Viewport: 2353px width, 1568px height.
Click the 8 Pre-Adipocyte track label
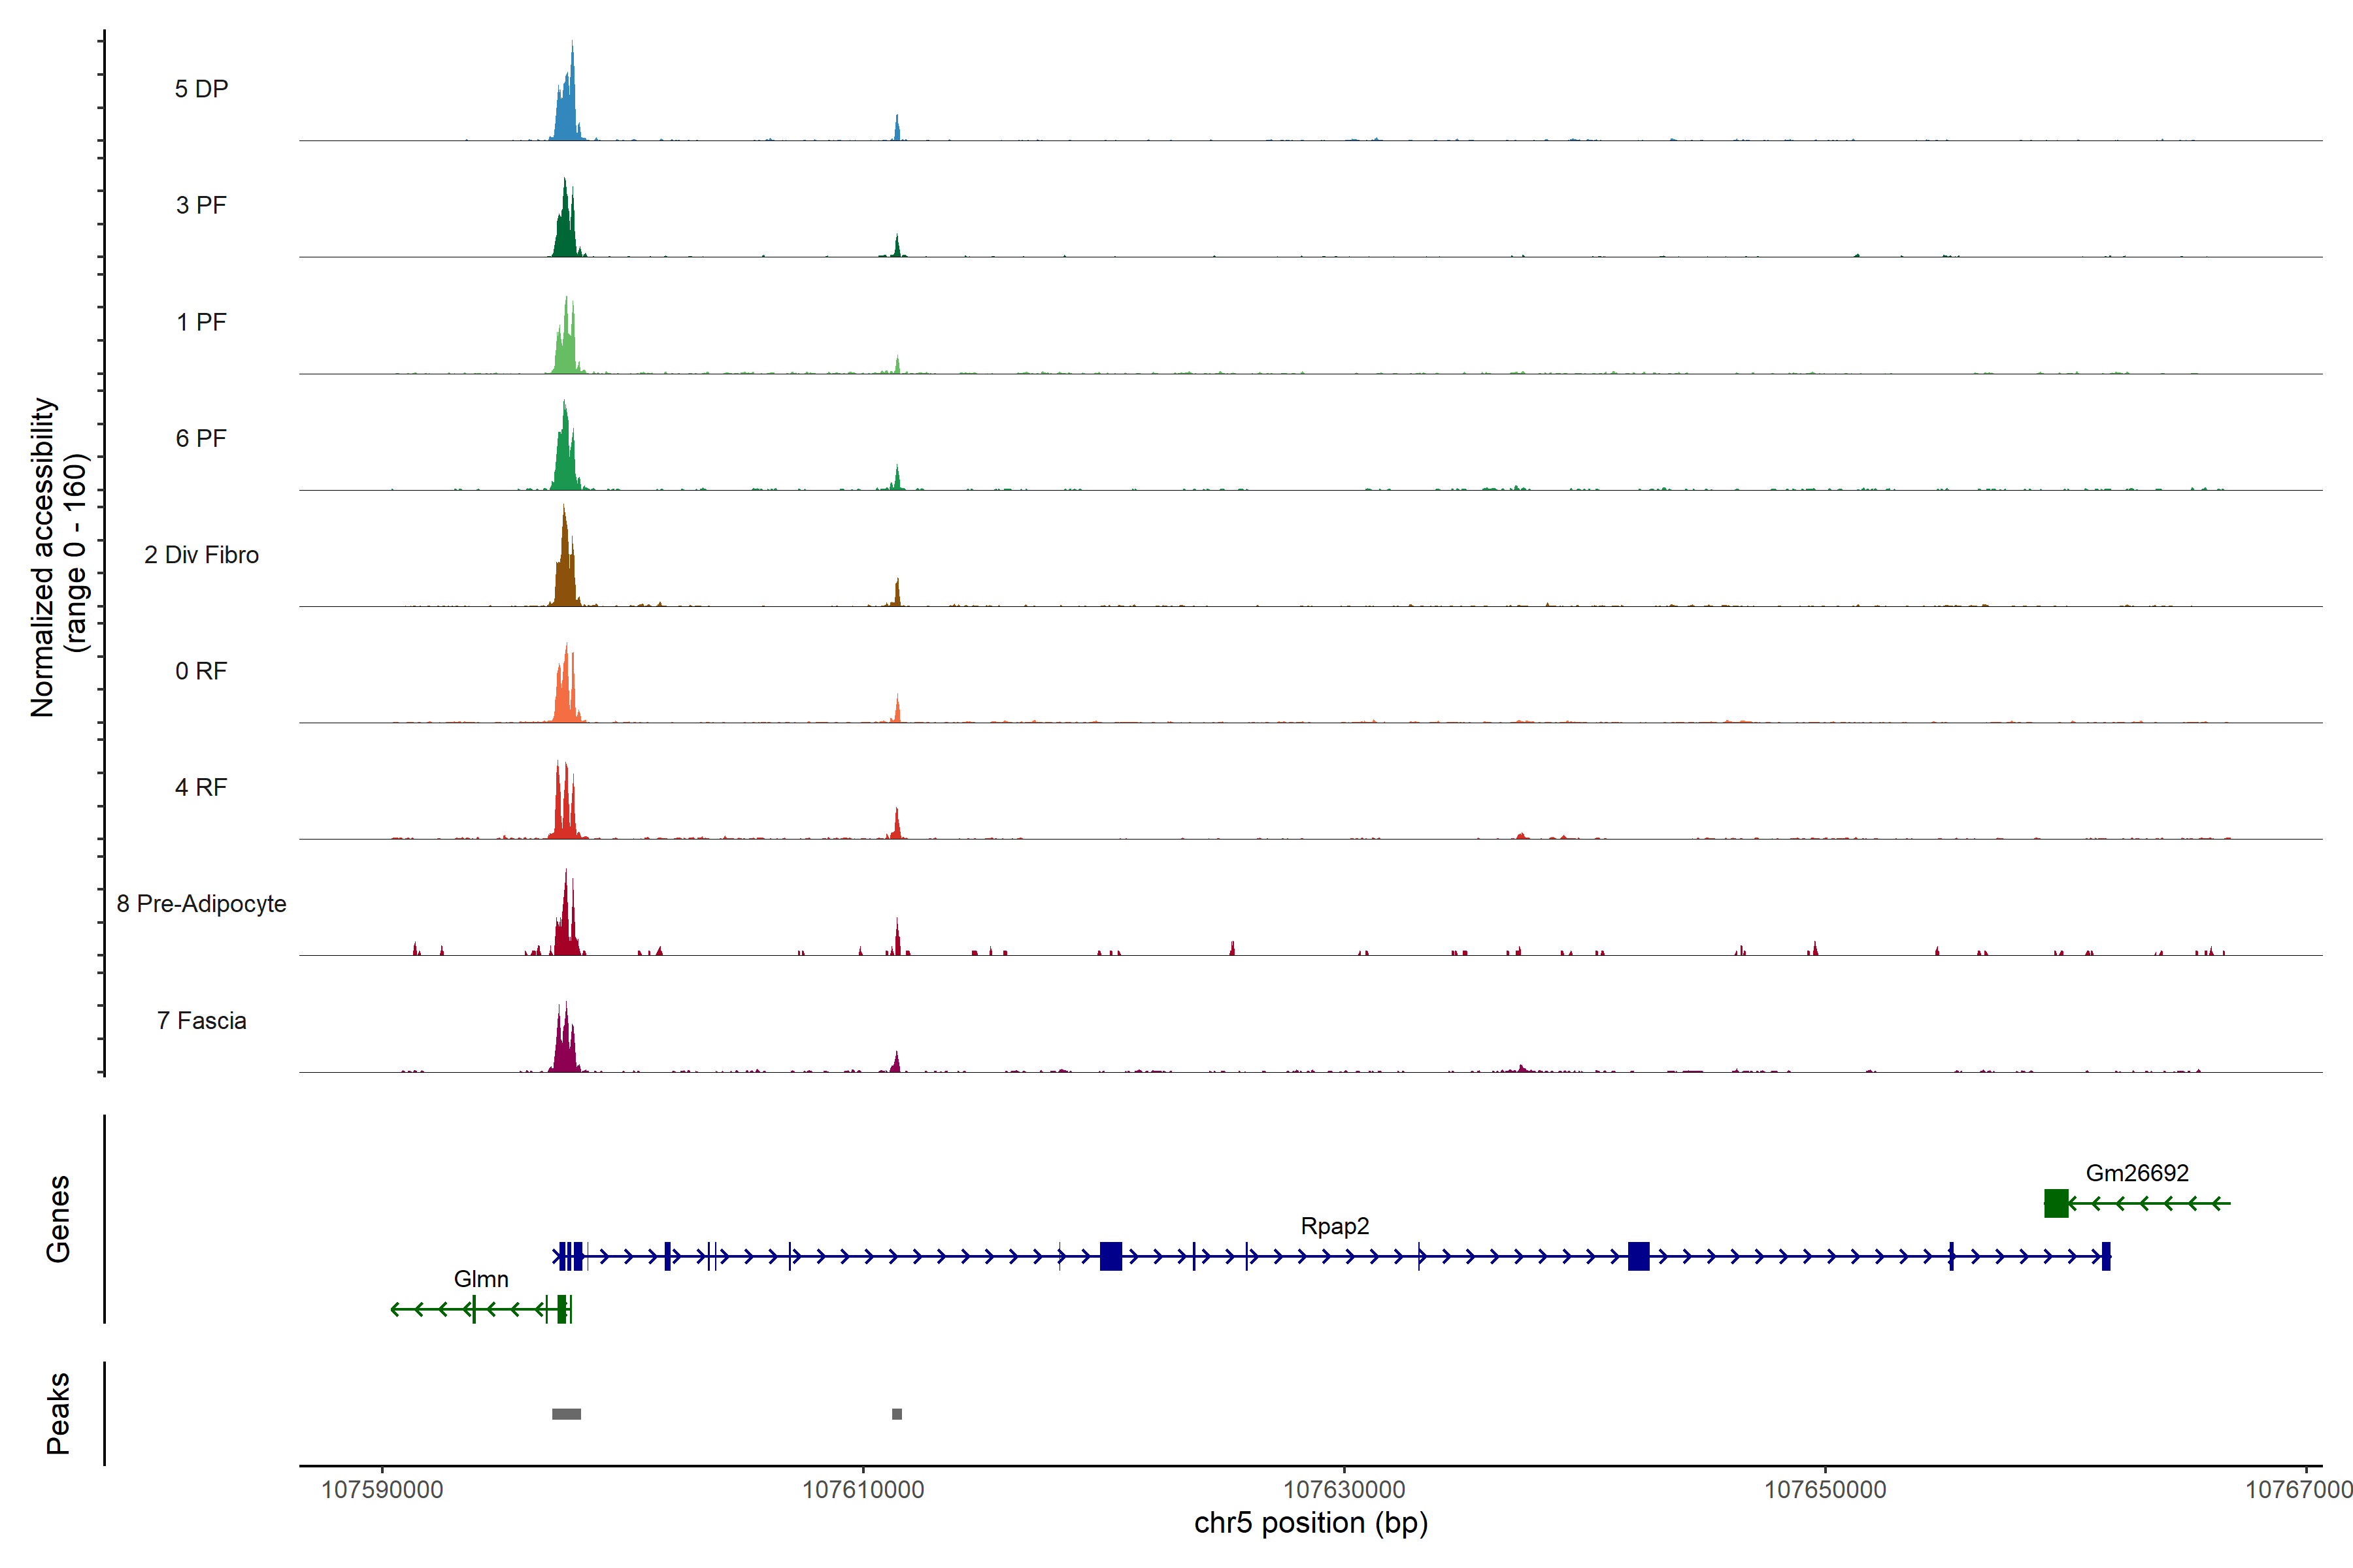(x=201, y=904)
